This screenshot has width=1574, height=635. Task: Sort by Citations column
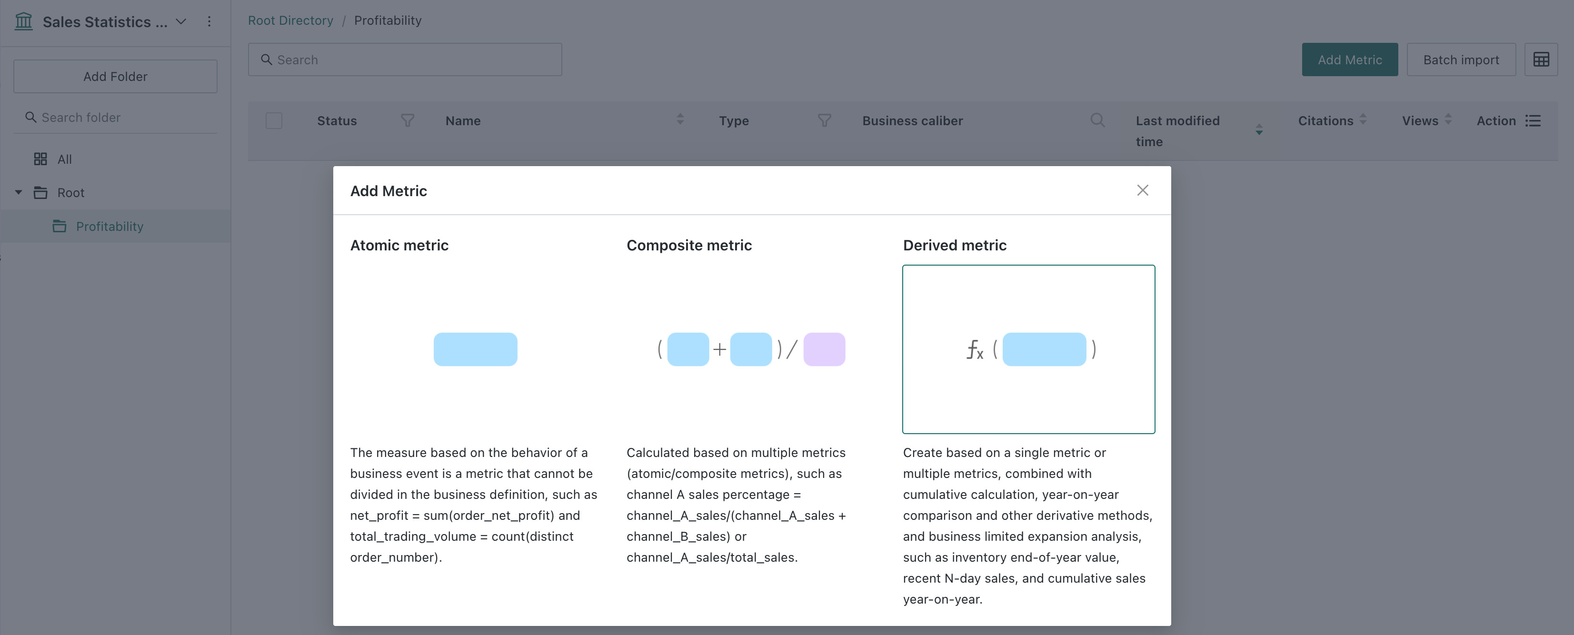point(1363,120)
